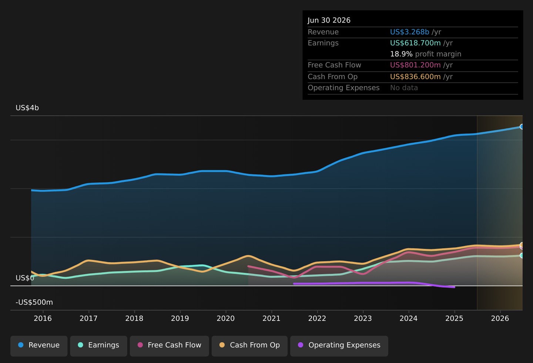The image size is (533, 363).
Task: Select the 2023 label on the x-axis
Action: 363,319
